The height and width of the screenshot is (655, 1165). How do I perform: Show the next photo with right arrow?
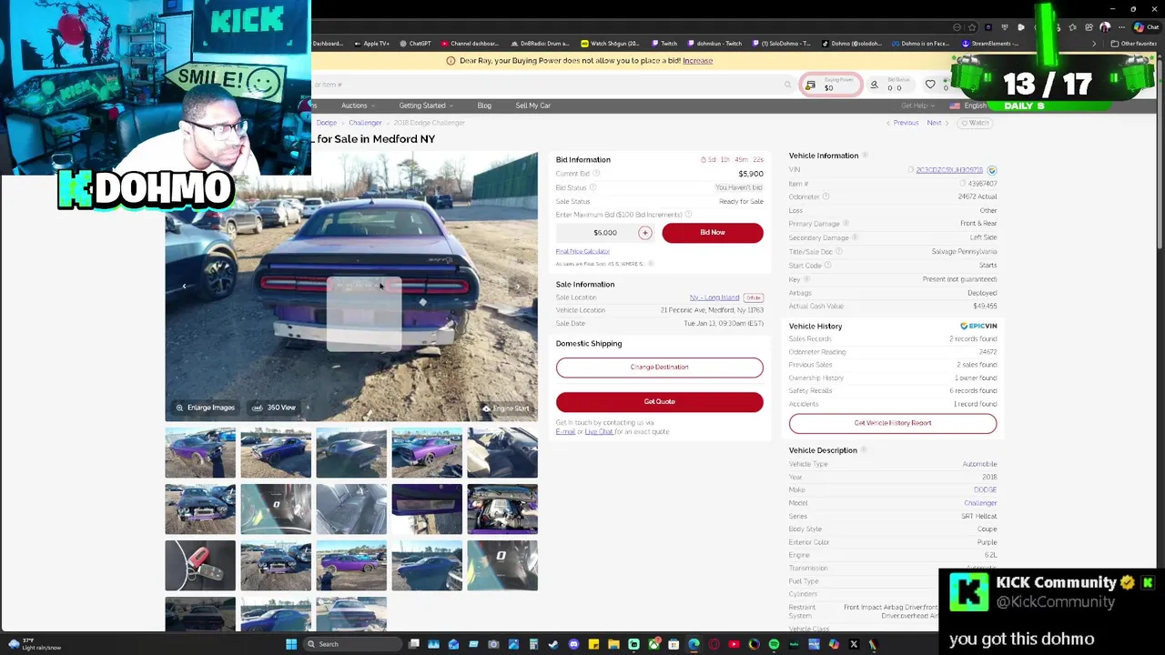coord(518,287)
